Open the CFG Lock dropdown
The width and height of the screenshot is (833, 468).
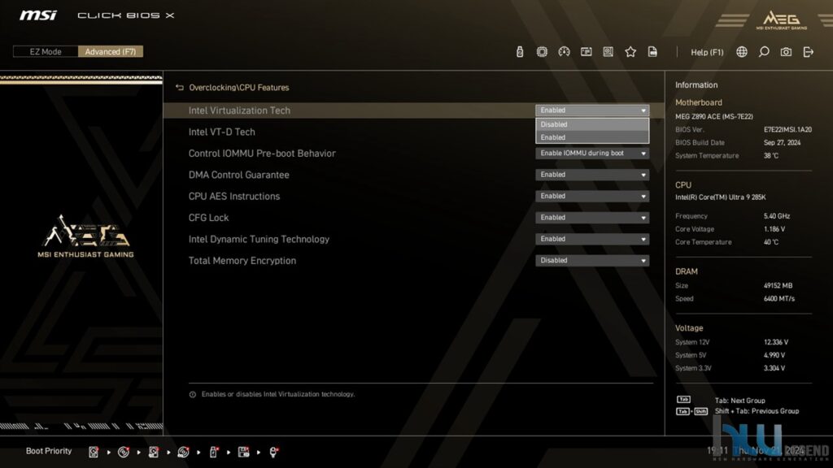[592, 218]
